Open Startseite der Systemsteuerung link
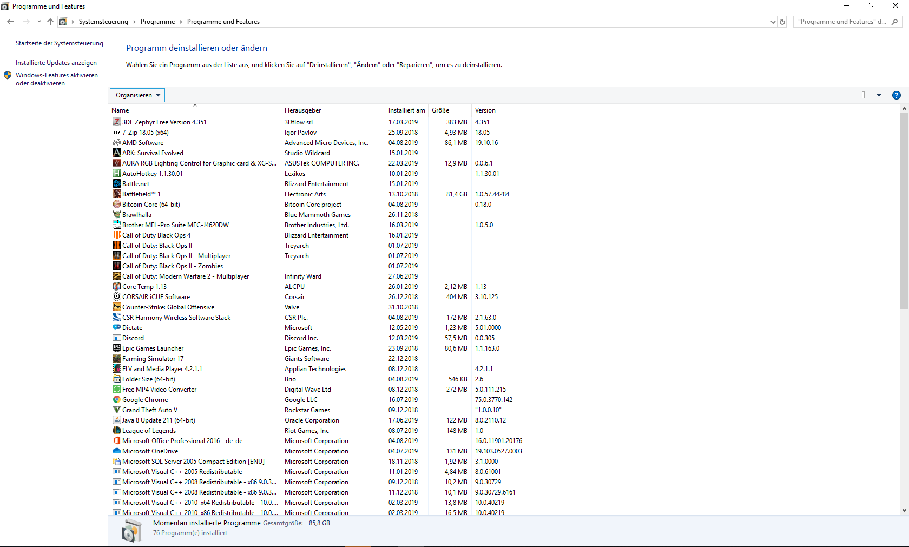909x547 pixels. 60,43
